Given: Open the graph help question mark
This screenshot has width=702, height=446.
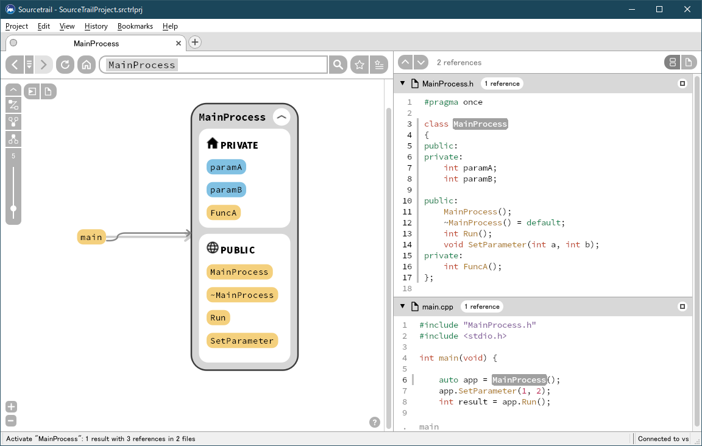Looking at the screenshot, I should 375,422.
